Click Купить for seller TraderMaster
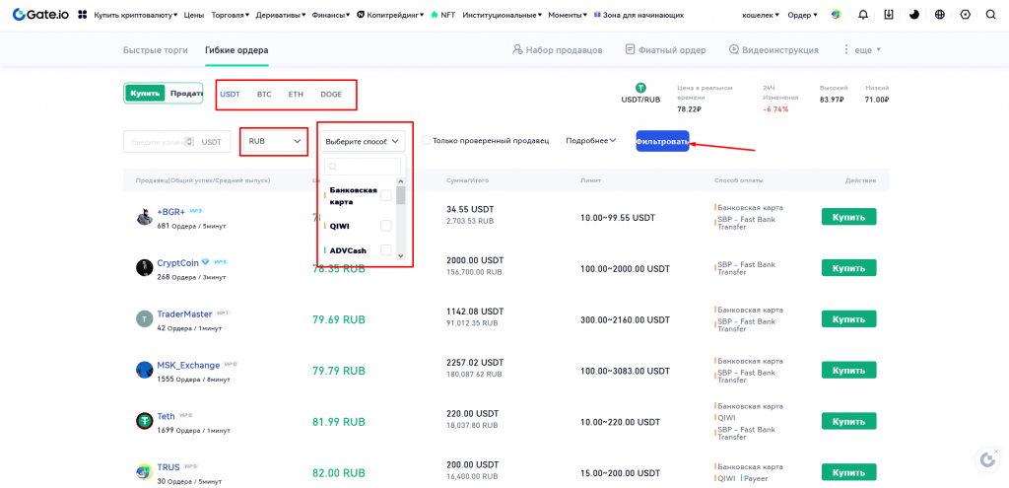Image resolution: width=1009 pixels, height=488 pixels. (848, 319)
